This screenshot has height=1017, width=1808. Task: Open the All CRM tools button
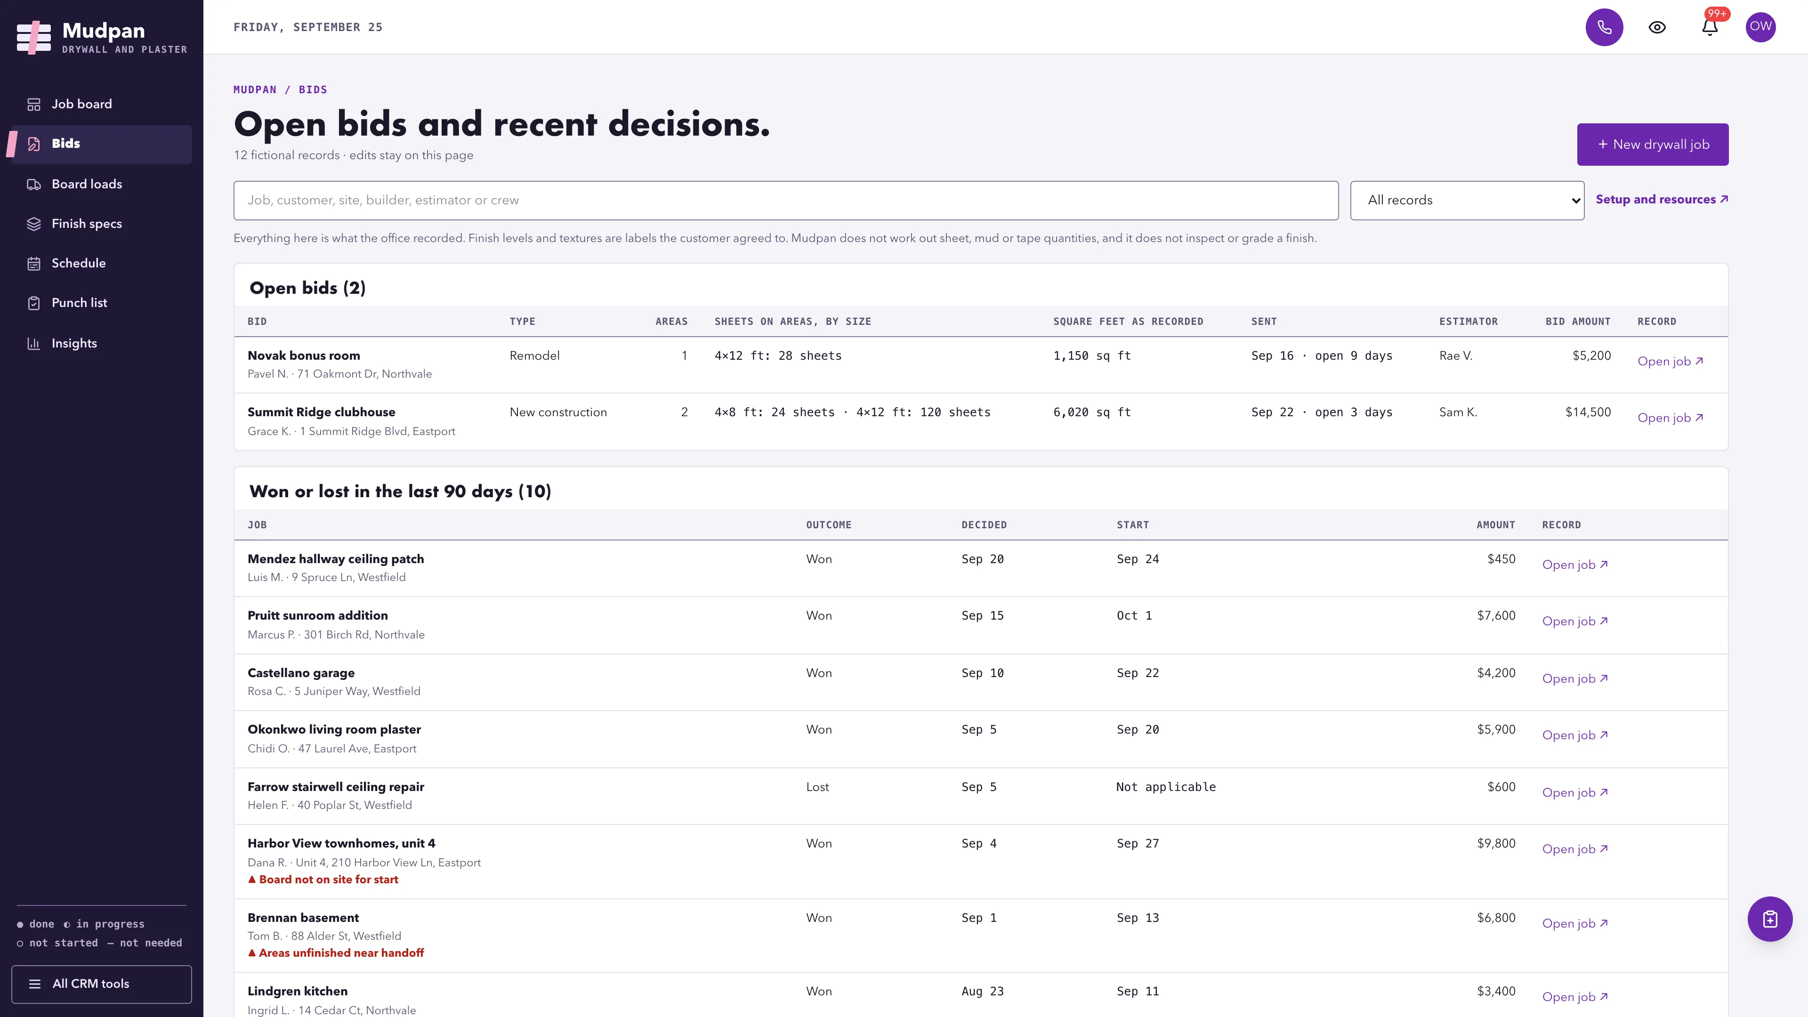point(101,984)
